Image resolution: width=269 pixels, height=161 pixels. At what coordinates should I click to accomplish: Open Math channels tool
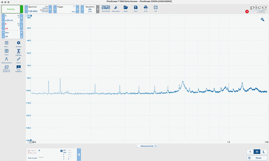tap(19, 52)
